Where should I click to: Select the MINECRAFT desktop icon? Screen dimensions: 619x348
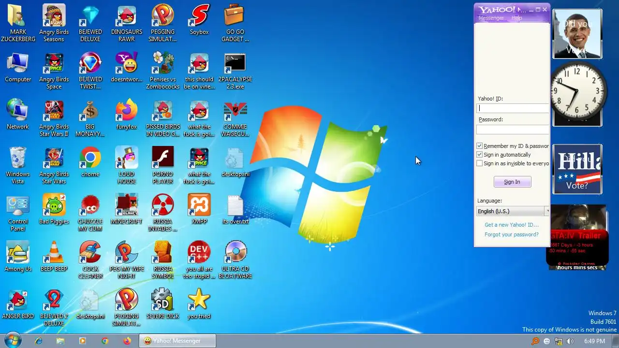pyautogui.click(x=127, y=210)
